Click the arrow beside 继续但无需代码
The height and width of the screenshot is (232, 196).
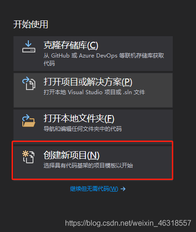123,189
